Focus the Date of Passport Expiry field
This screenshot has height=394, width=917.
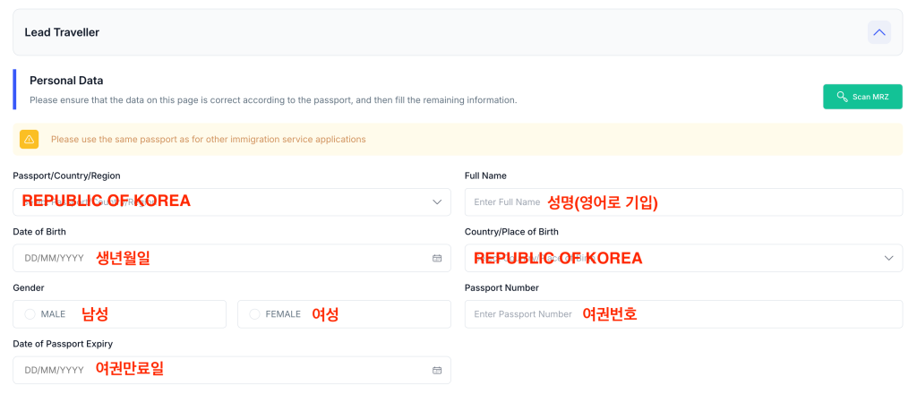(x=232, y=370)
